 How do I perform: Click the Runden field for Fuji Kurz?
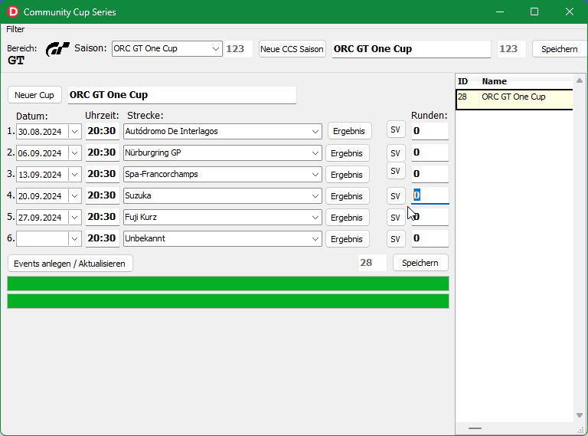[x=430, y=218]
